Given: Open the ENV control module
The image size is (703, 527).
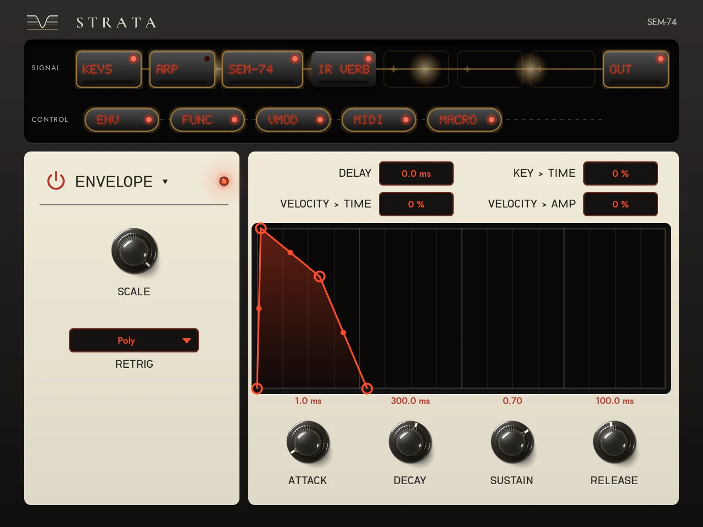Looking at the screenshot, I should (122, 120).
